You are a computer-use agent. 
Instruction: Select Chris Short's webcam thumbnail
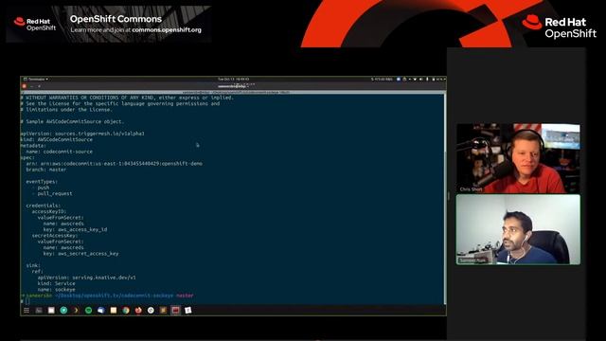[518, 158]
